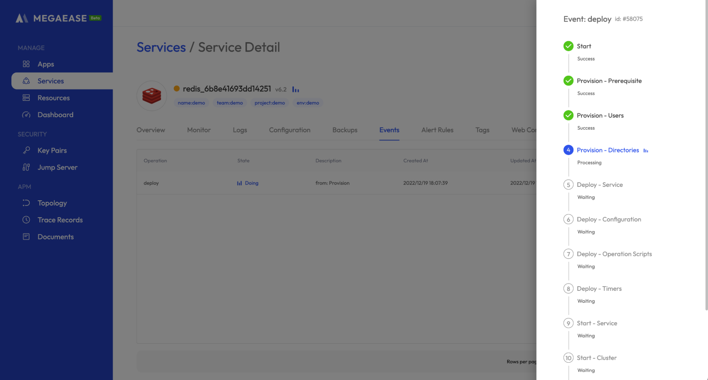Click the progress bars icon next to v6.2

(295, 90)
